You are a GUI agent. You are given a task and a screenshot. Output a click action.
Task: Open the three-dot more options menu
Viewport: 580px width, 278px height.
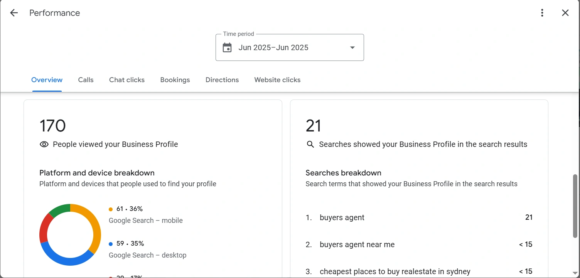point(542,13)
